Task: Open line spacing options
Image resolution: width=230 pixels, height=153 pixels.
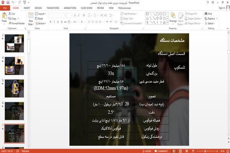Action: pyautogui.click(x=111, y=15)
